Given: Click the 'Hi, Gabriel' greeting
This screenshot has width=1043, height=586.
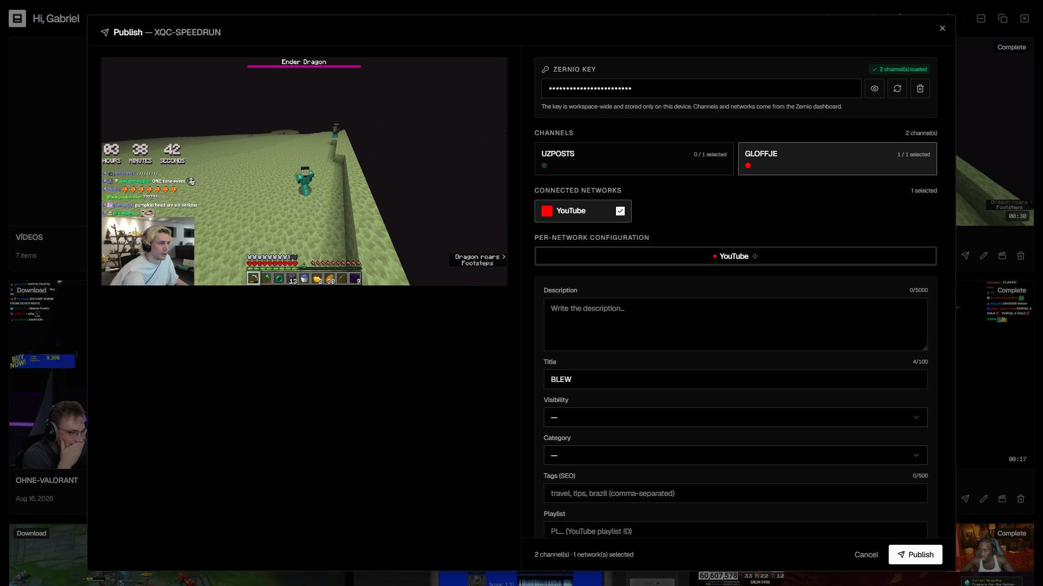Looking at the screenshot, I should click(56, 18).
